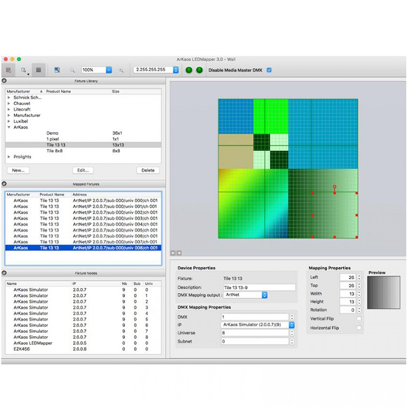Collapse the Mapped Fixtures panel round icon
Viewport: 407px width, 407px height.
point(4,184)
